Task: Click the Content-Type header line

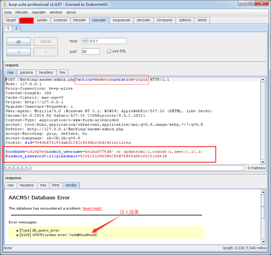Action: (x=62, y=120)
